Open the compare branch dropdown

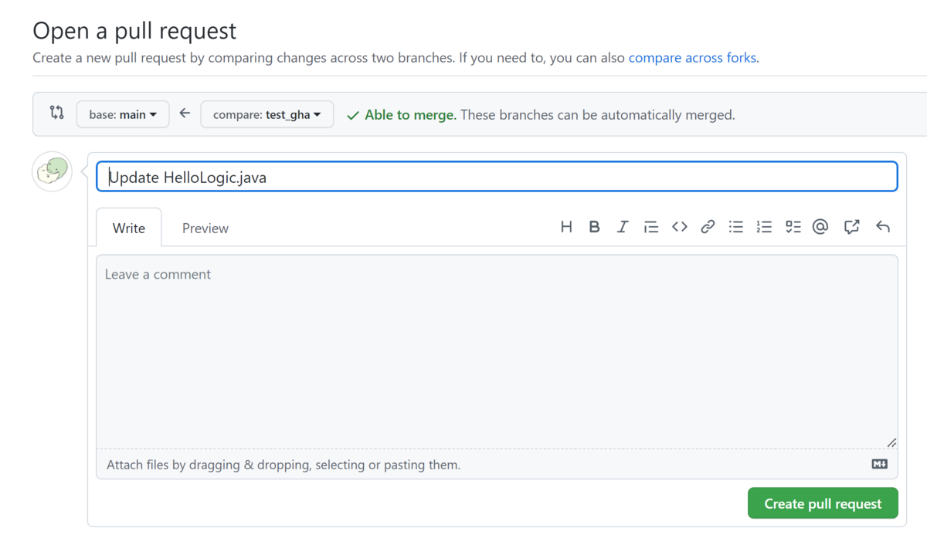click(267, 113)
